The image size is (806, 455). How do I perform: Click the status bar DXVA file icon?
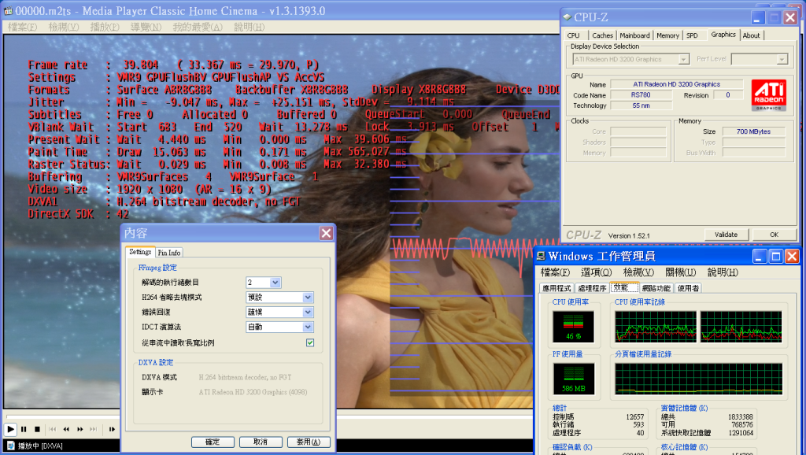[11, 446]
